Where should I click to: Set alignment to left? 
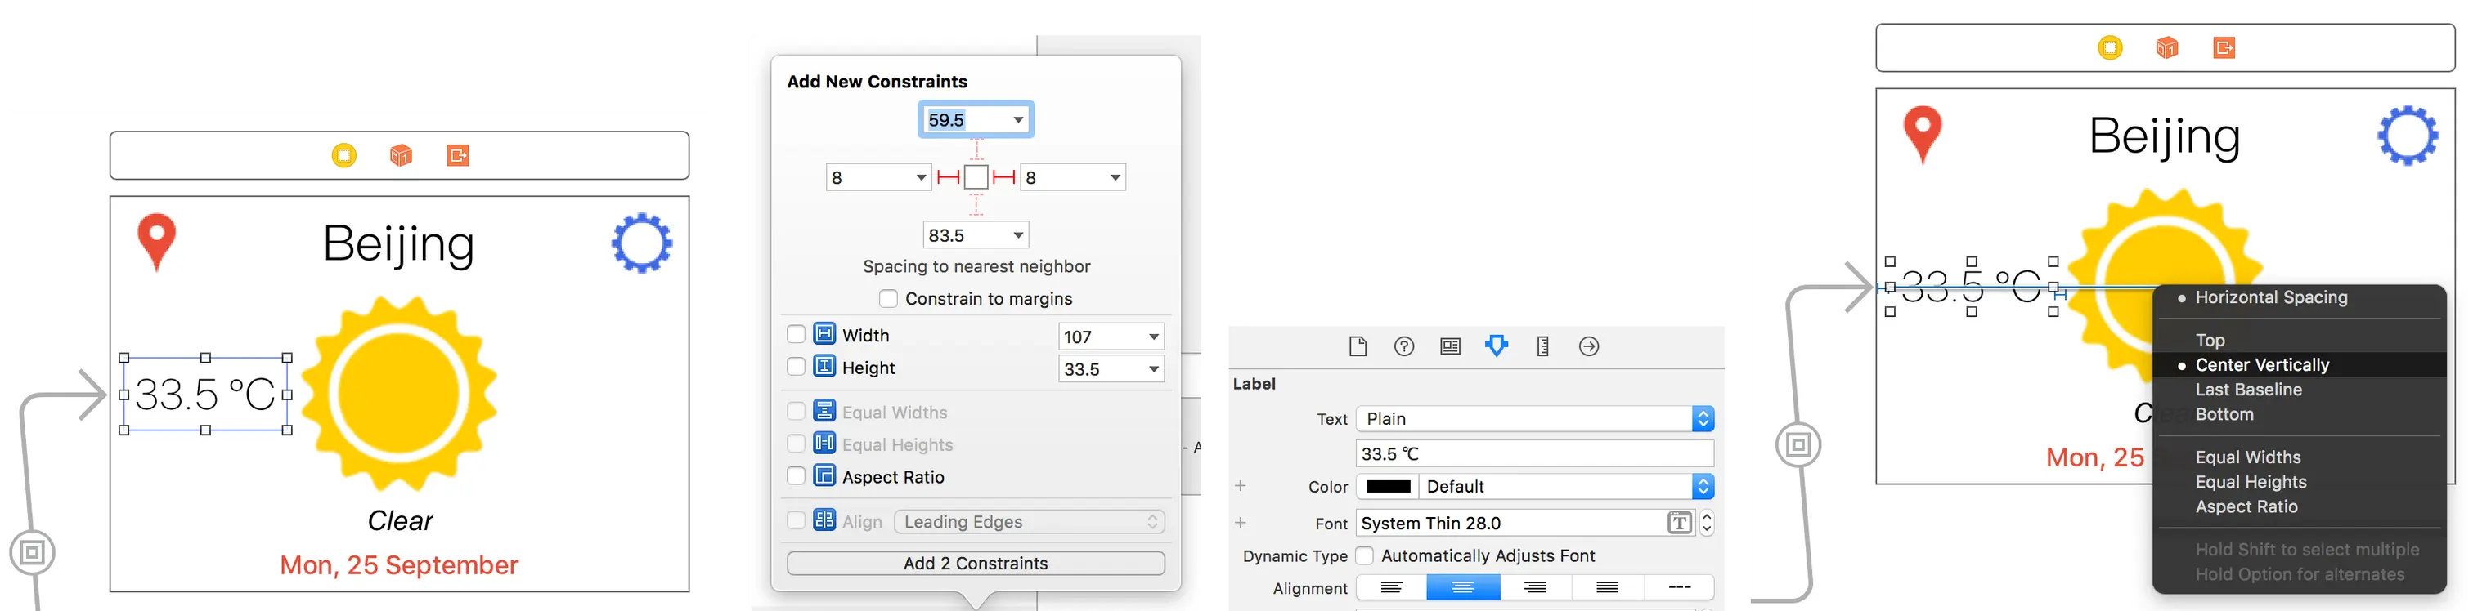pyautogui.click(x=1391, y=587)
